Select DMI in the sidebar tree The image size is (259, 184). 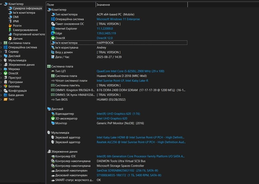pyautogui.click(x=16, y=17)
